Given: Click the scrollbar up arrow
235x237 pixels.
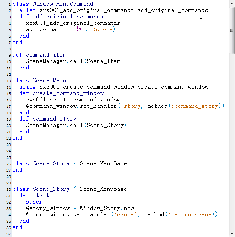Looking at the screenshot, I should tap(232, 3).
